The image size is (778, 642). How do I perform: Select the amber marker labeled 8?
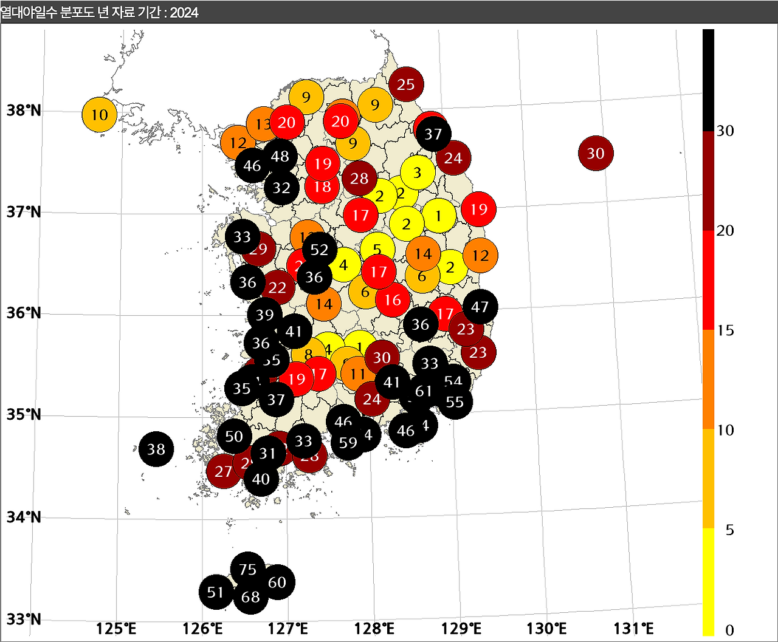308,354
